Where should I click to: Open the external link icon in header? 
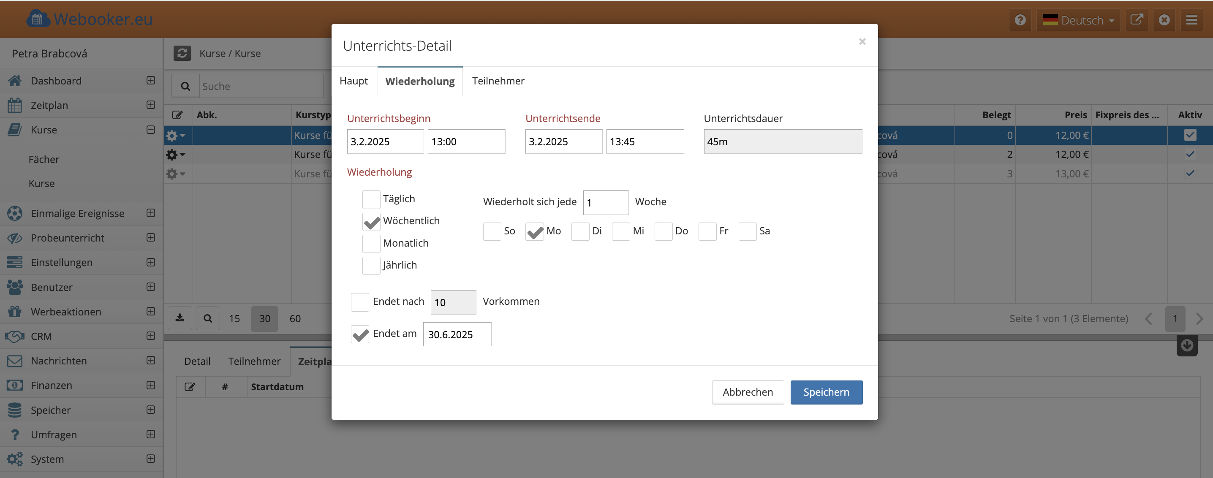tap(1136, 20)
